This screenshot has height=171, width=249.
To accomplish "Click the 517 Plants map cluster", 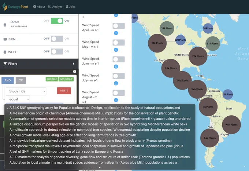I will [213, 44].
